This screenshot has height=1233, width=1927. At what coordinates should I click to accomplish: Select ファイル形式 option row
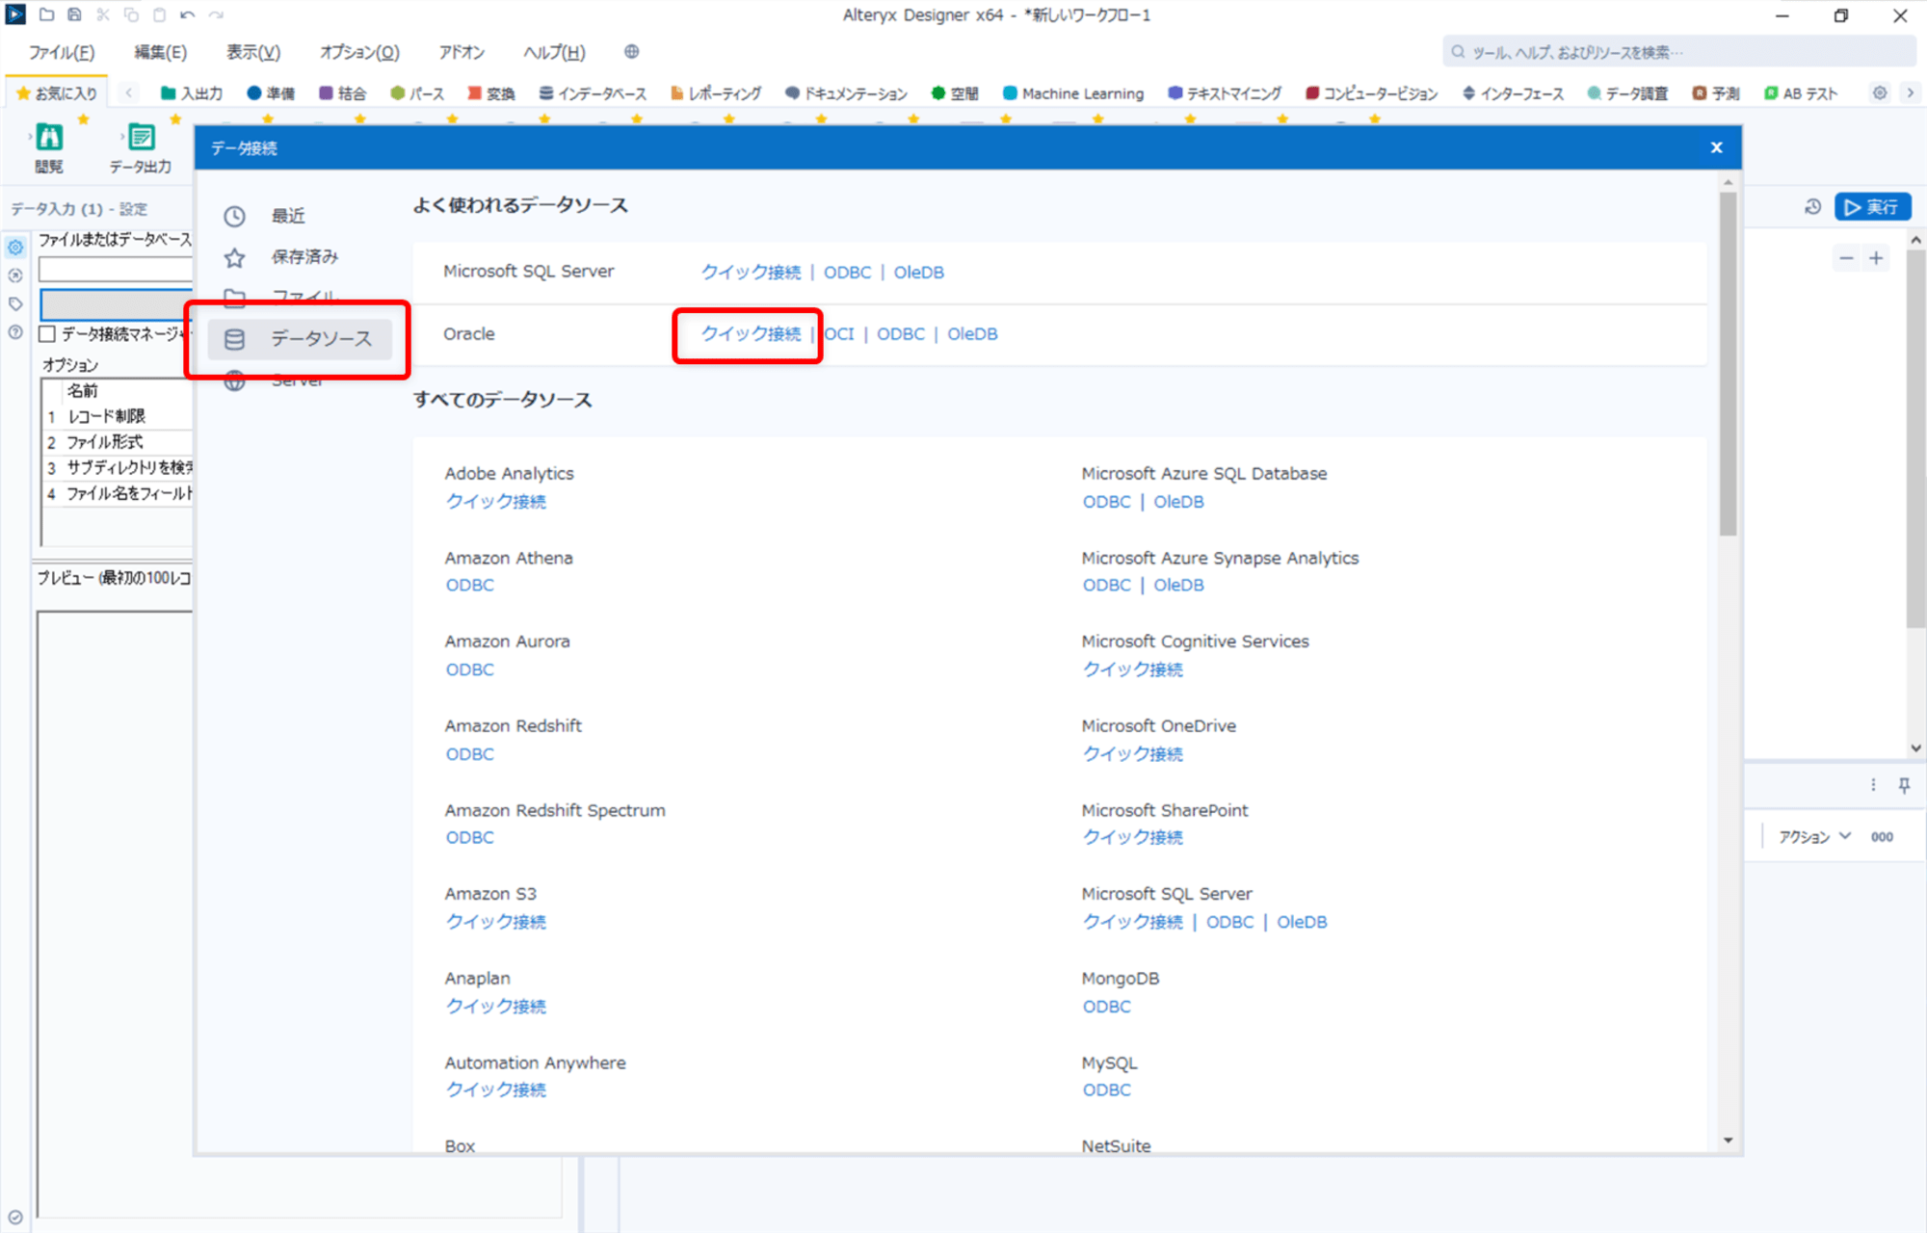[118, 442]
